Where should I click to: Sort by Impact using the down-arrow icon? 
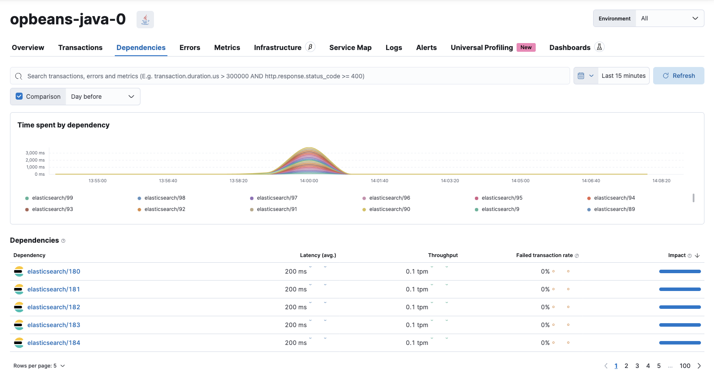click(697, 255)
